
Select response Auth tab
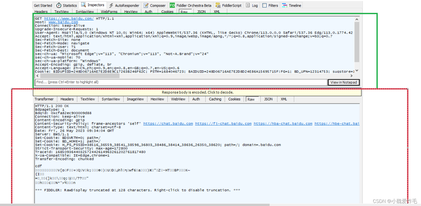[196, 99]
